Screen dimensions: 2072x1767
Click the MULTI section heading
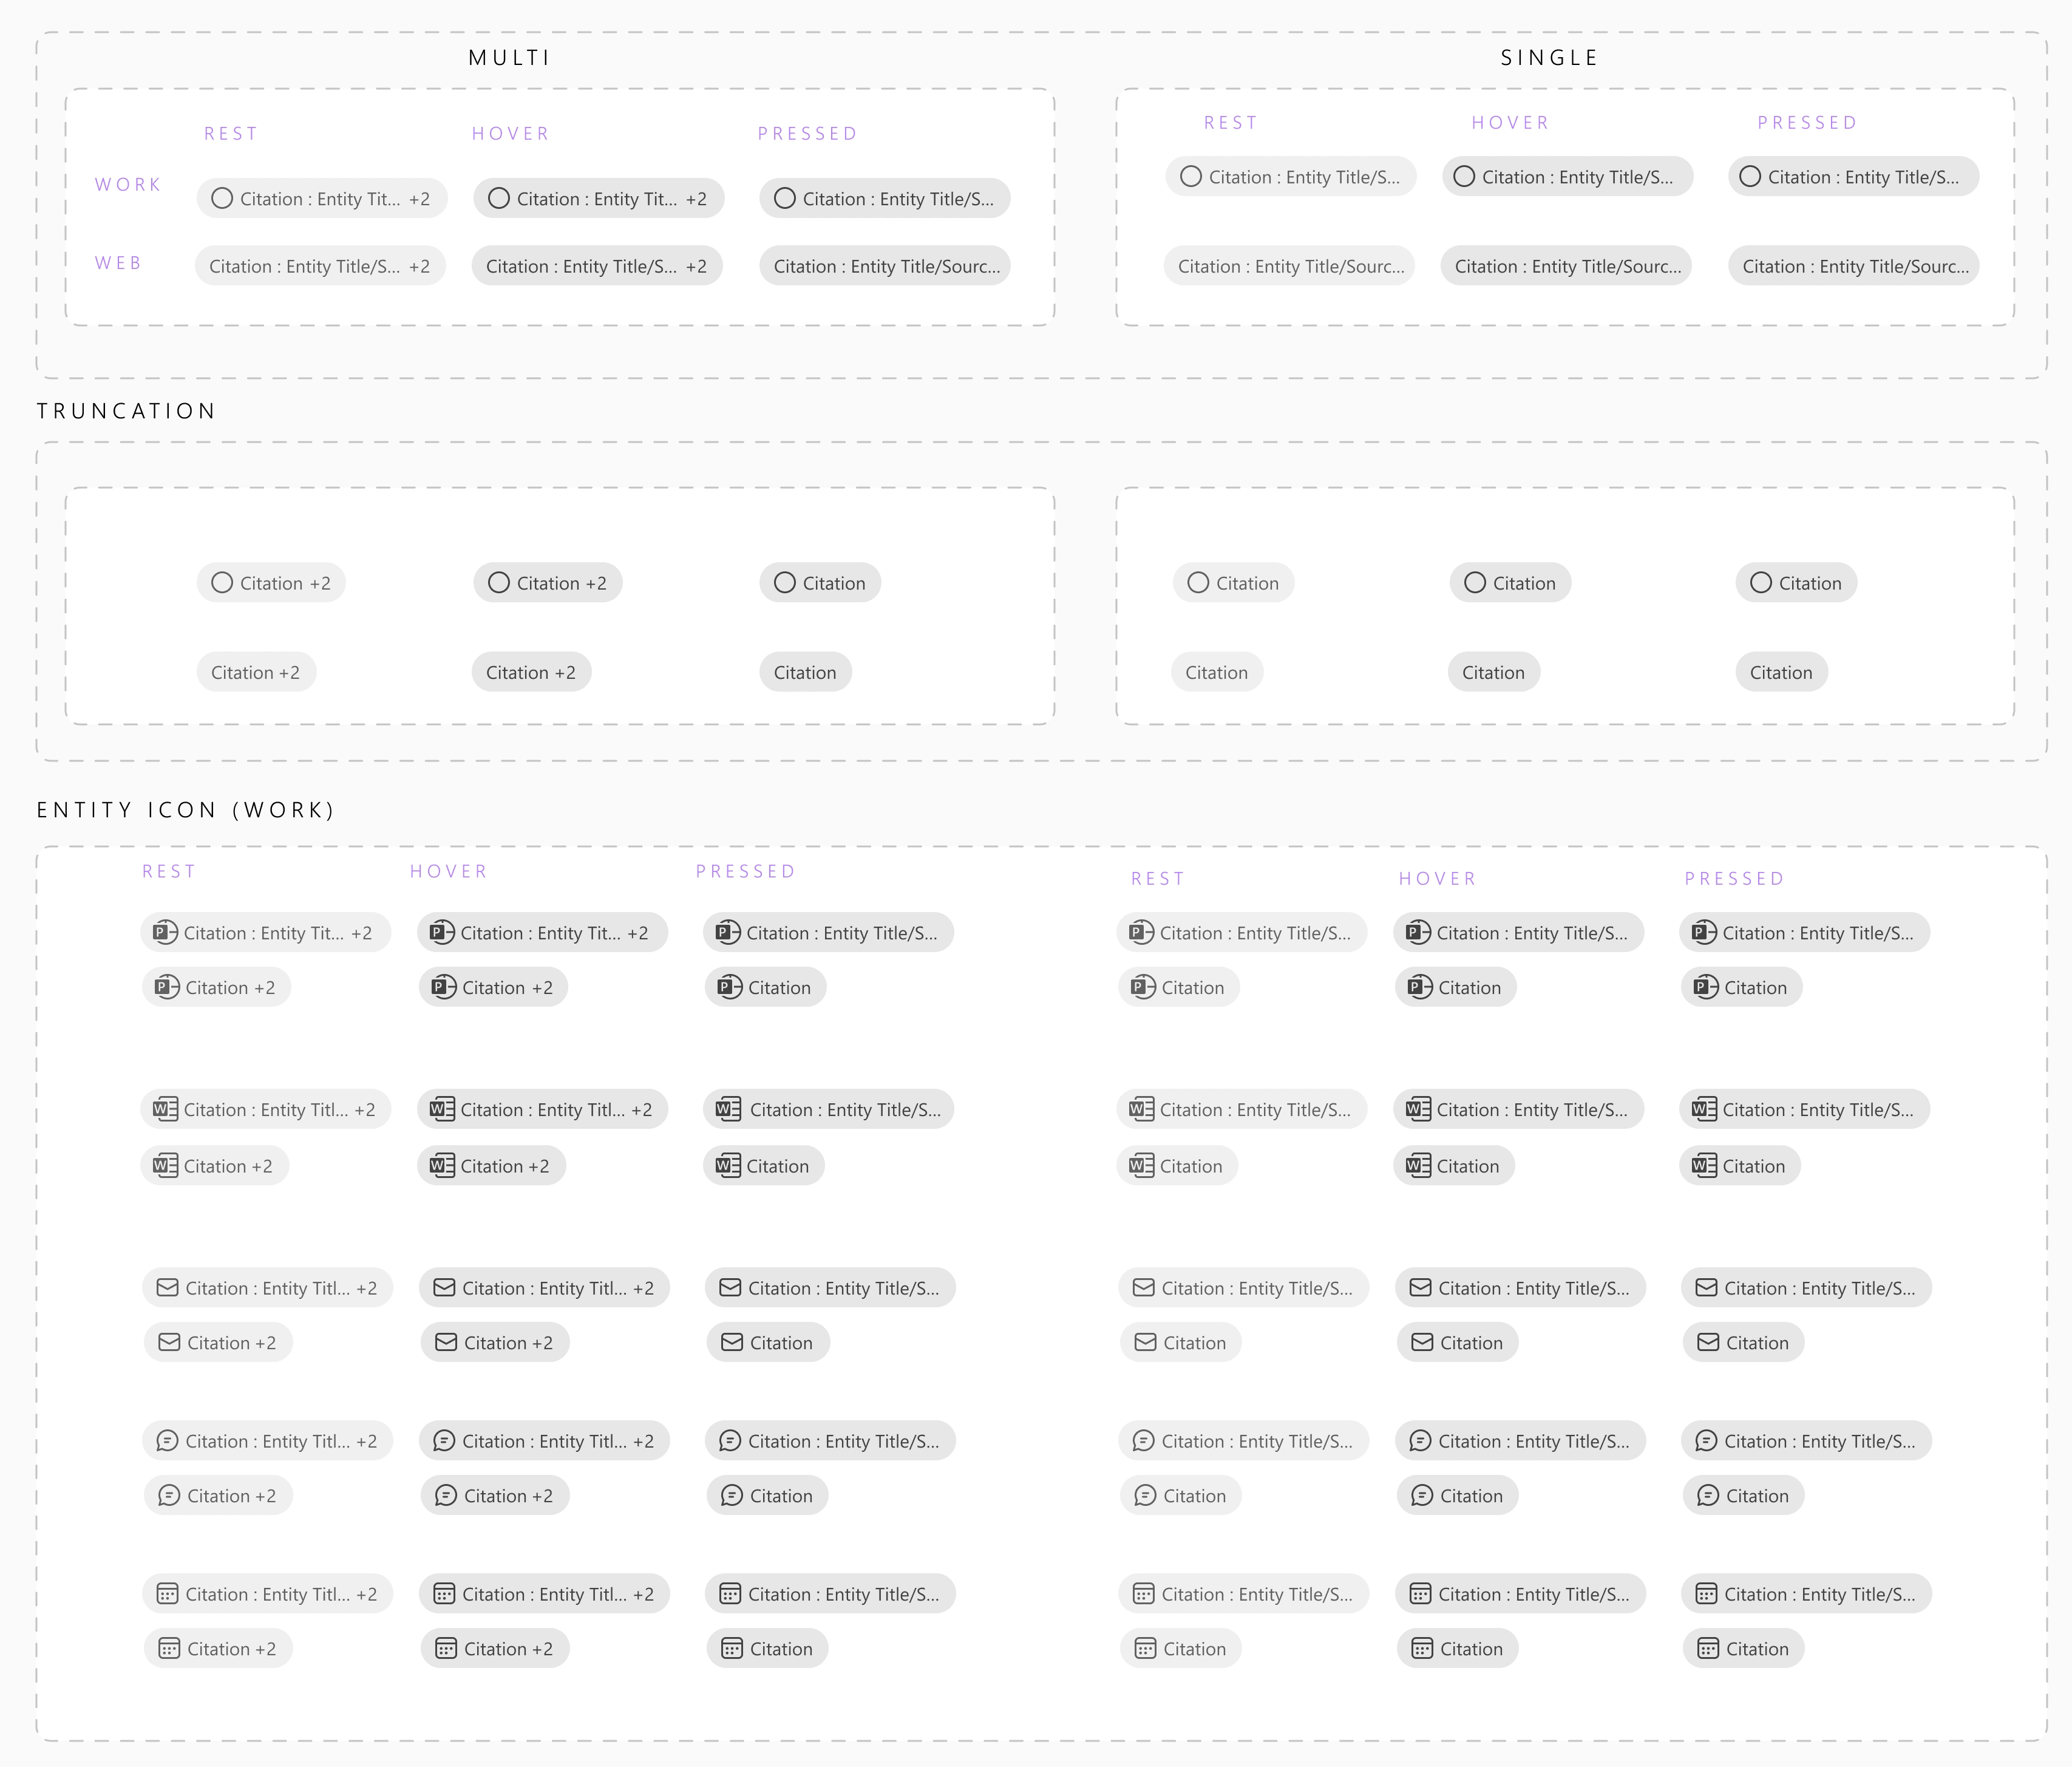(509, 58)
